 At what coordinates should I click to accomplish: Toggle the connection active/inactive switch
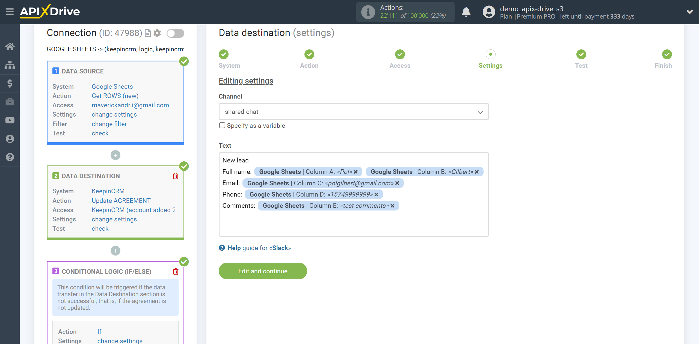[176, 33]
